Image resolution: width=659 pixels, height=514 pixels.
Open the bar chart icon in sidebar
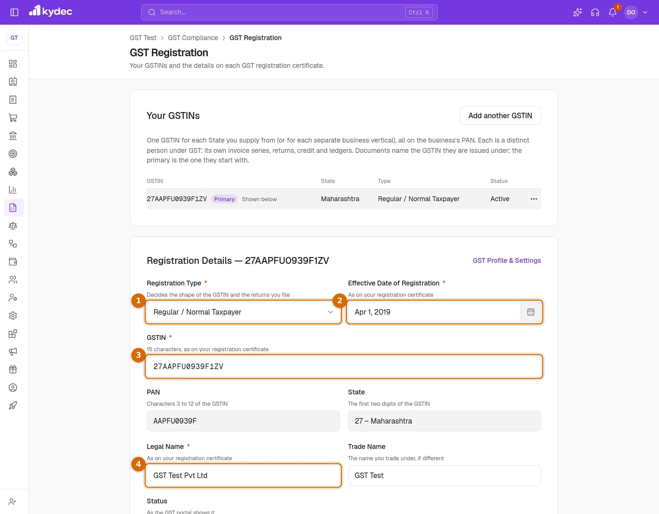[13, 189]
